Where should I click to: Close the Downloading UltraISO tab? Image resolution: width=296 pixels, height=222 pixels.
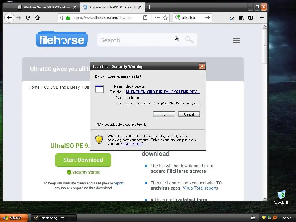click(140, 7)
